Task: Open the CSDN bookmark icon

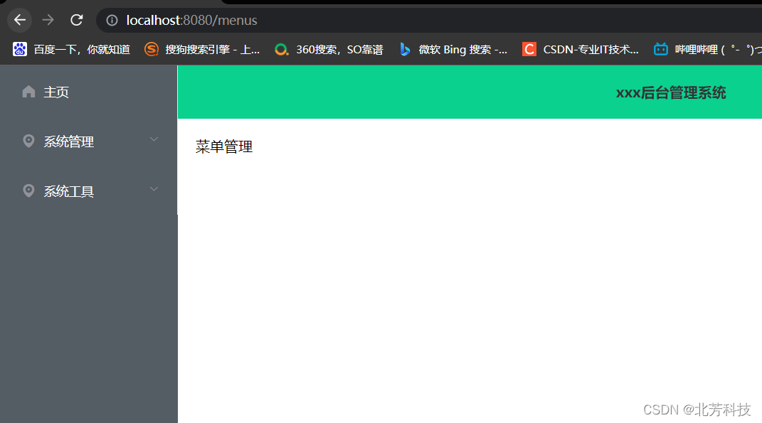Action: click(528, 49)
